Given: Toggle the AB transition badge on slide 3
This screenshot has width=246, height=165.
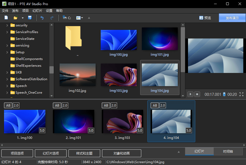Looking at the screenshot, I should click(106, 106).
